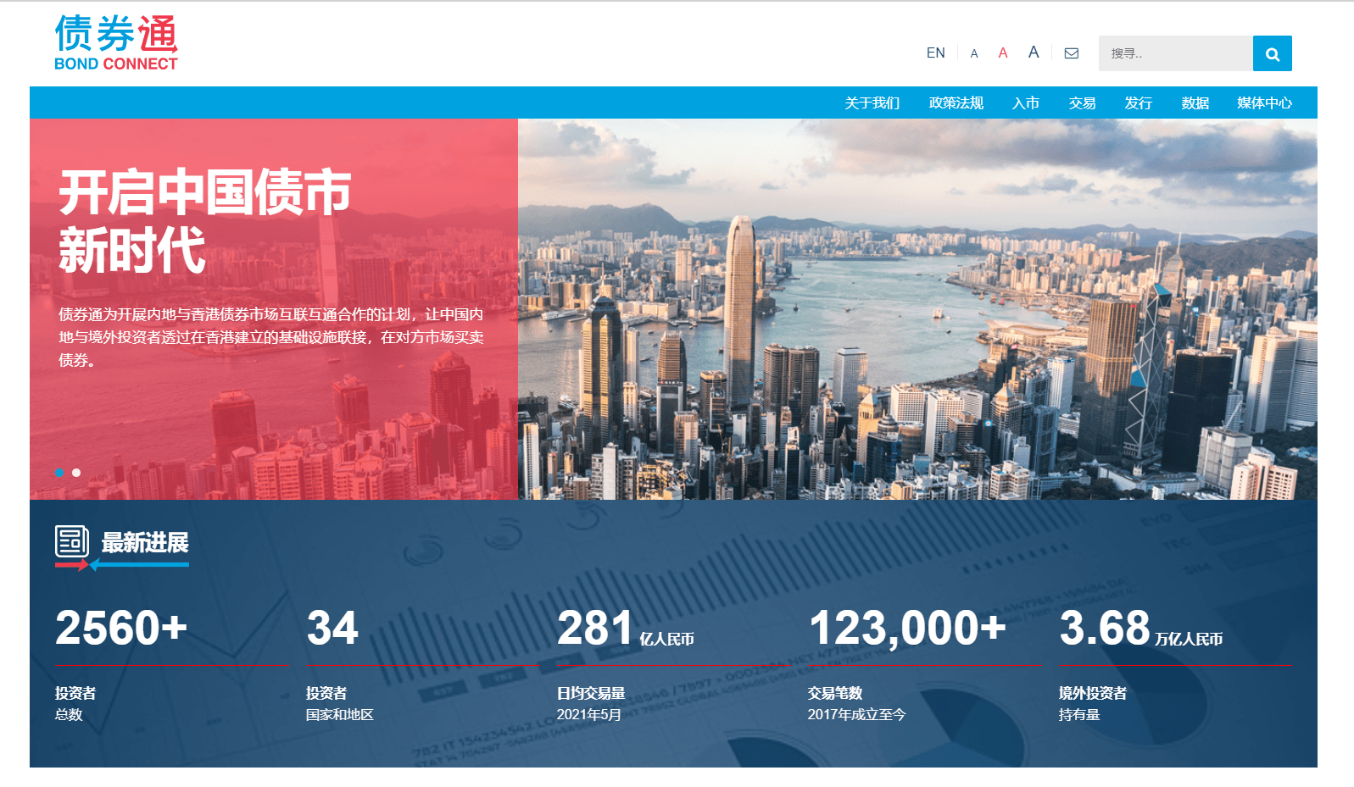This screenshot has height=787, width=1354.
Task: Click the 国家和地区 label
Action: pos(340,715)
